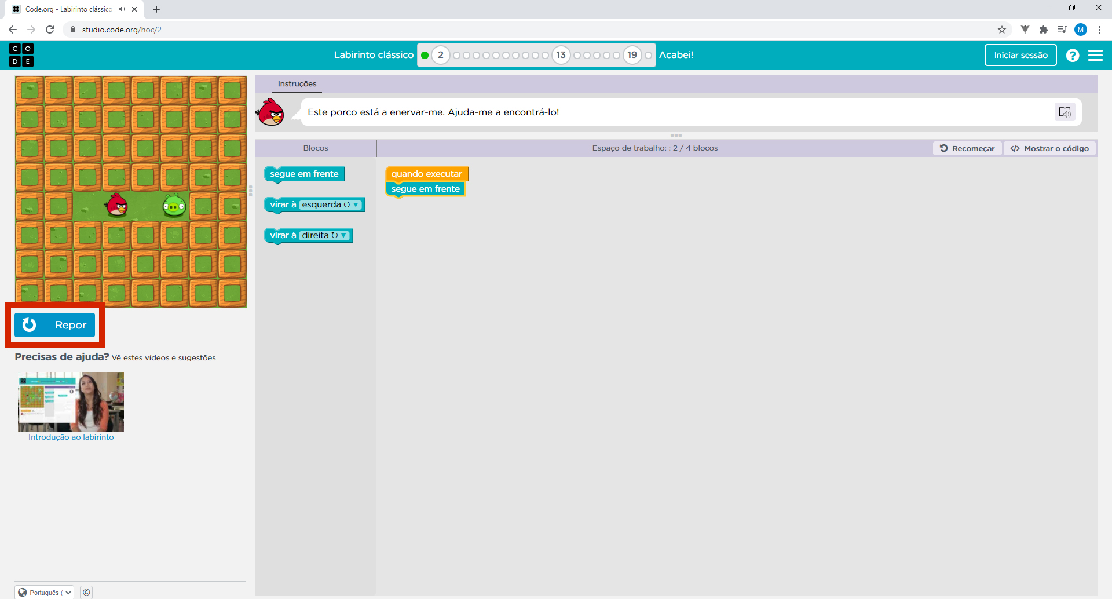Jump to level 13 bubble

(x=561, y=55)
